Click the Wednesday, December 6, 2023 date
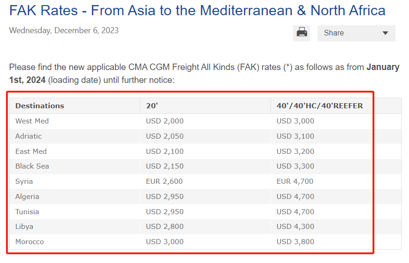Screen dimensions: 409x263 click(x=64, y=31)
